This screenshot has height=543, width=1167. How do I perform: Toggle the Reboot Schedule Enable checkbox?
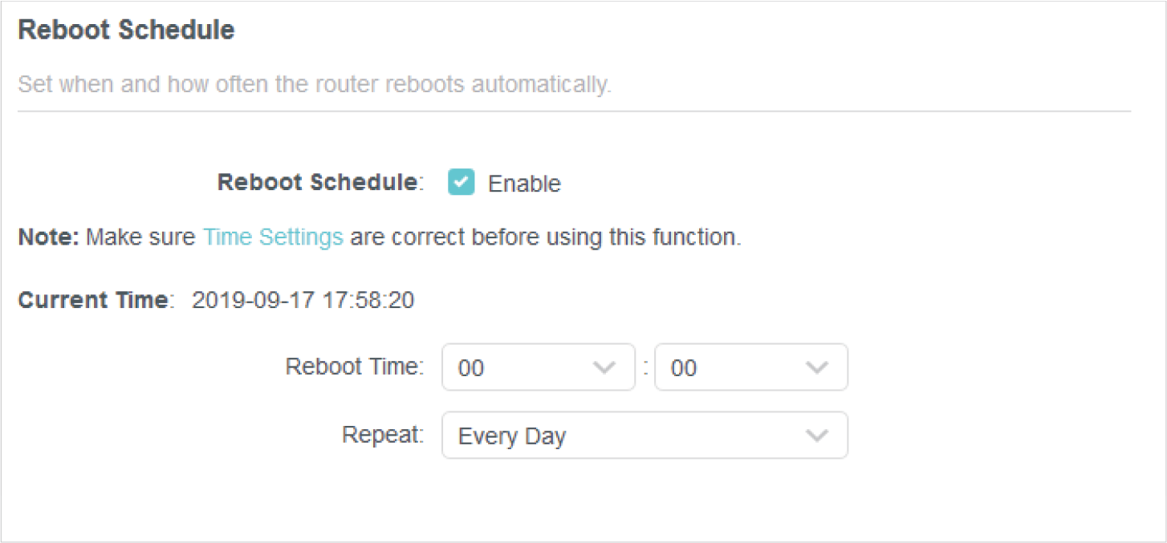[x=461, y=183]
